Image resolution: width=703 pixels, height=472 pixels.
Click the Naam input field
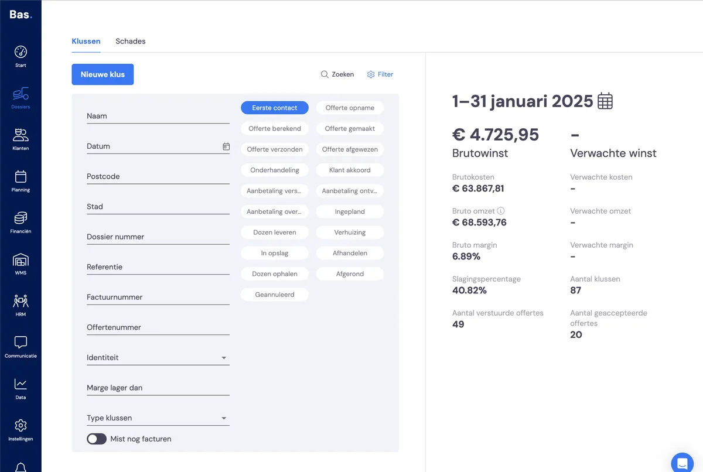pyautogui.click(x=158, y=116)
